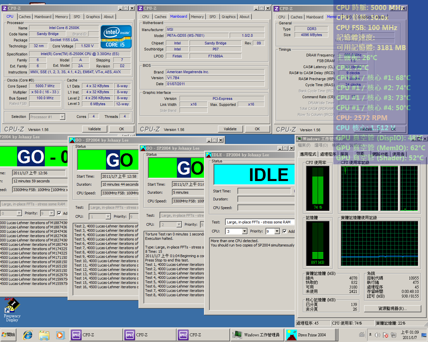Click the LPCIO value F71889A

215,56
